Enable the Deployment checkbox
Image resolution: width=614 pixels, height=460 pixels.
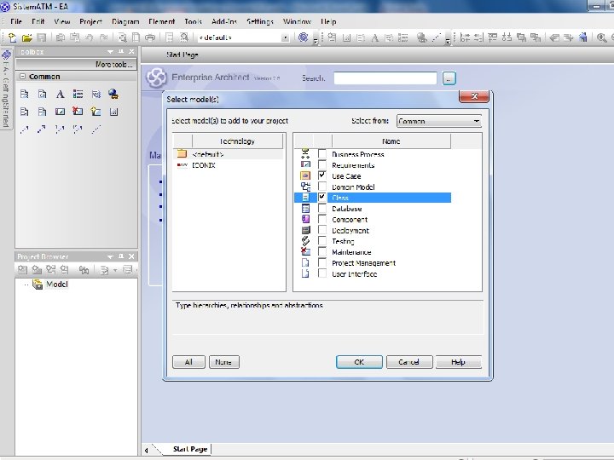(321, 230)
